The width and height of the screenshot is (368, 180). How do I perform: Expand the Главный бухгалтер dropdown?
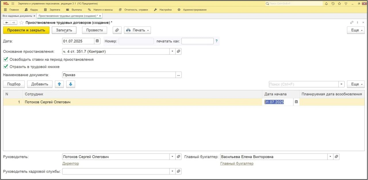(x=331, y=157)
